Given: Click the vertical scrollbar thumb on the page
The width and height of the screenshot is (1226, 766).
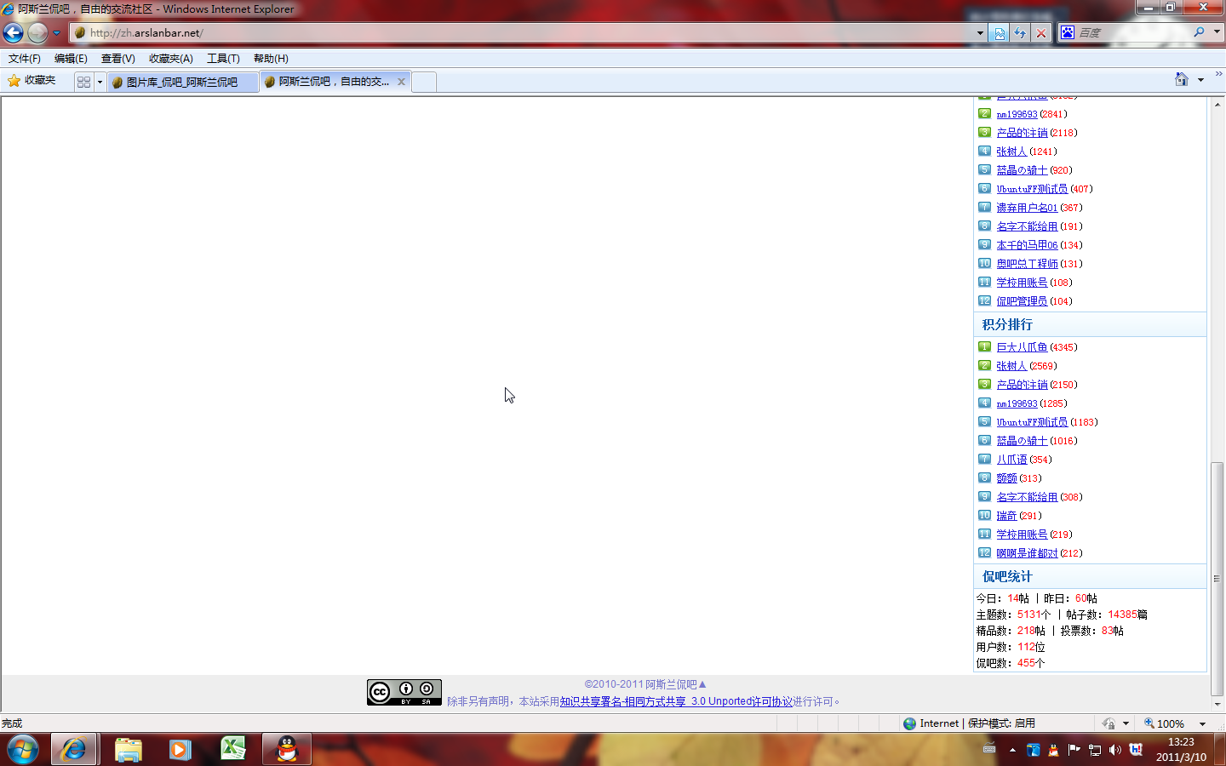Looking at the screenshot, I should coord(1217,579).
